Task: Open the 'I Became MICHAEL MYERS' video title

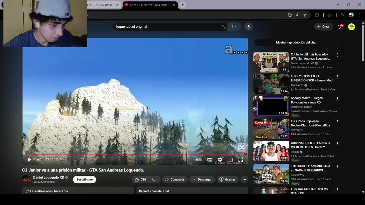Action: click(x=310, y=191)
